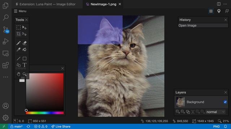Image resolution: width=231 pixels, height=129 pixels.
Task: Select the Text tool
Action: [x=25, y=65]
